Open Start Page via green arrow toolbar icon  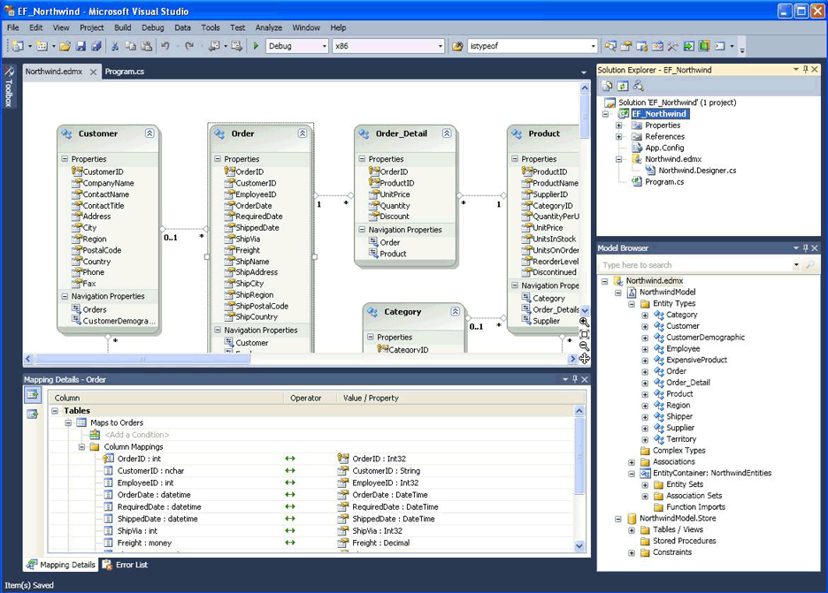point(688,47)
